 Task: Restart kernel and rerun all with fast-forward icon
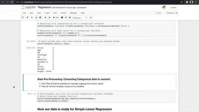[70, 17]
